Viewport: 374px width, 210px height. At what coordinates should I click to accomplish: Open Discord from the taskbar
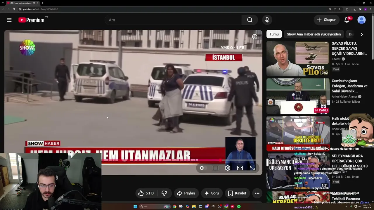click(x=207, y=206)
